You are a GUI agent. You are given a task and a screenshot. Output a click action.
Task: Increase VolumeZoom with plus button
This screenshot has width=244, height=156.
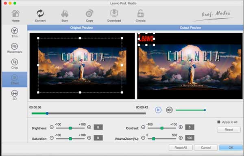181,138
